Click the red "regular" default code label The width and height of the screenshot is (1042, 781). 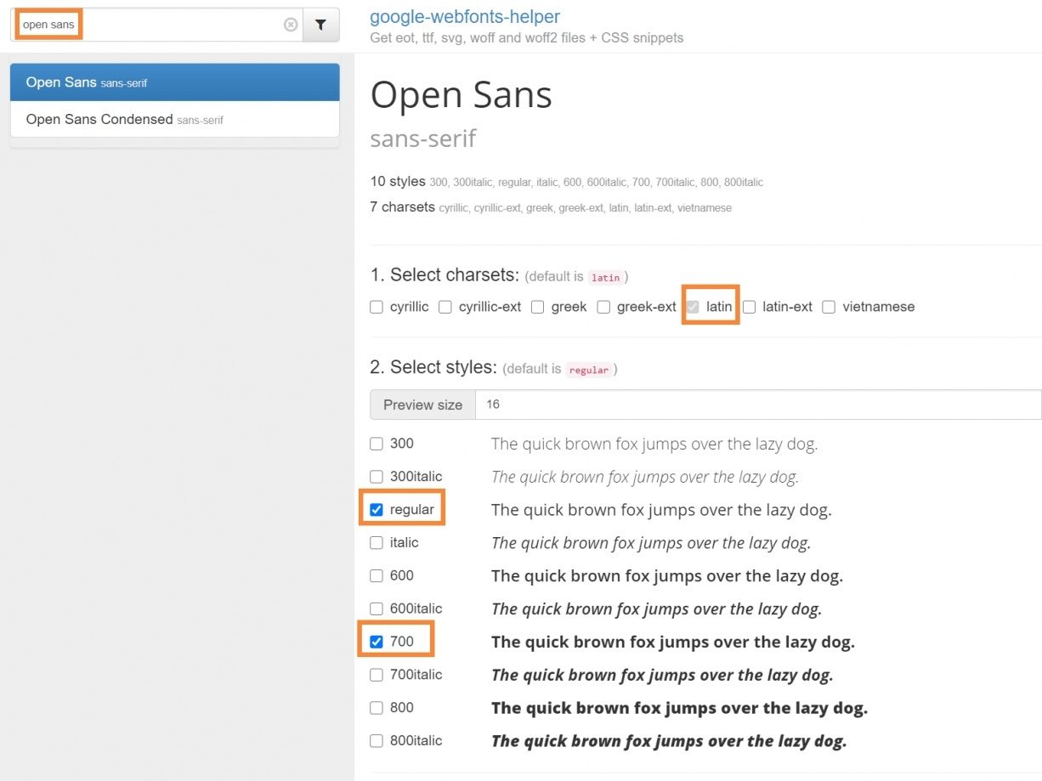589,370
